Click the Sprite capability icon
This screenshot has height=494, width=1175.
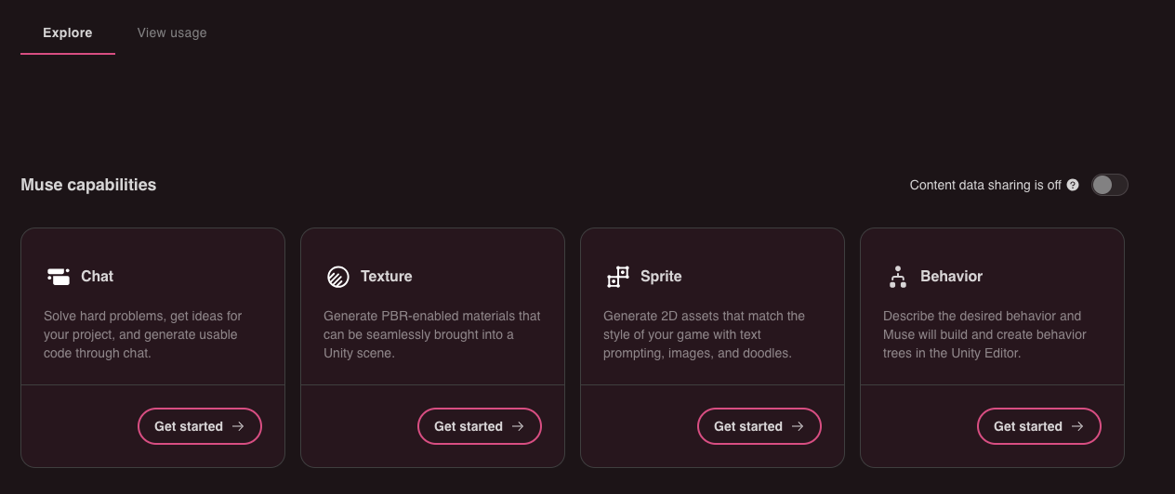pos(618,276)
